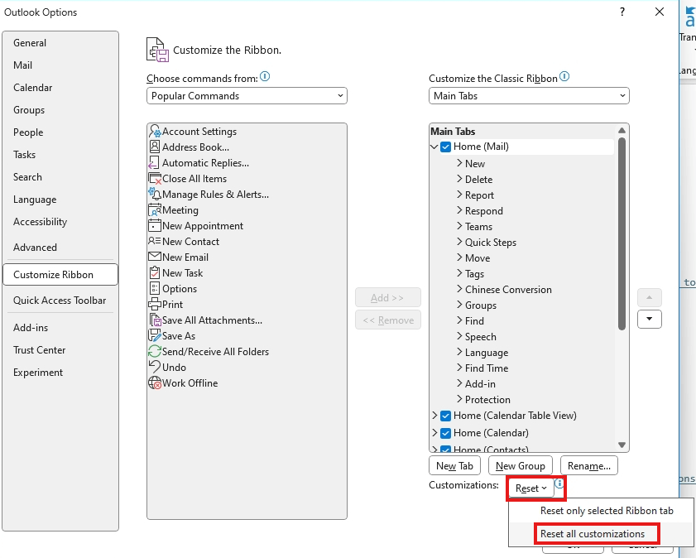This screenshot has width=696, height=558.
Task: Click the Reset dropdown button
Action: point(531,488)
